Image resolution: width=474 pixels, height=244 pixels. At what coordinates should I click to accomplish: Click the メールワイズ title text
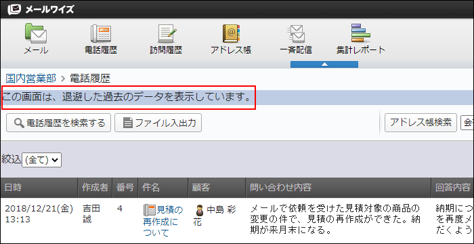point(49,9)
